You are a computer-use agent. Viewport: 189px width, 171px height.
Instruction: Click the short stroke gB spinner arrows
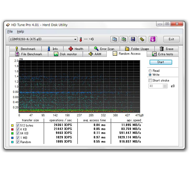coord(165,86)
